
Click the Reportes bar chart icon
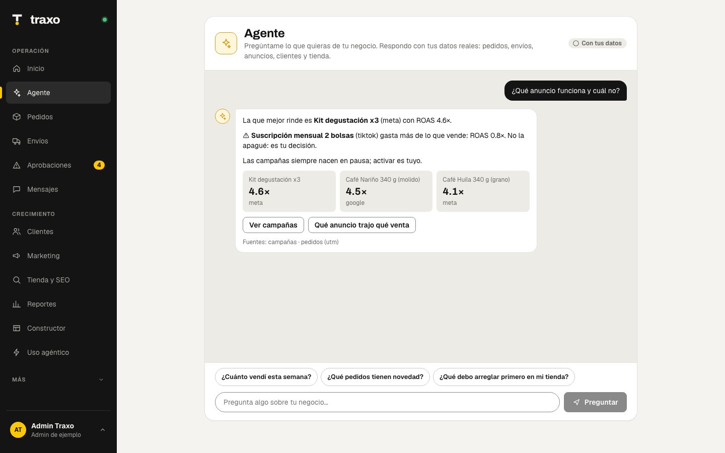tap(17, 304)
